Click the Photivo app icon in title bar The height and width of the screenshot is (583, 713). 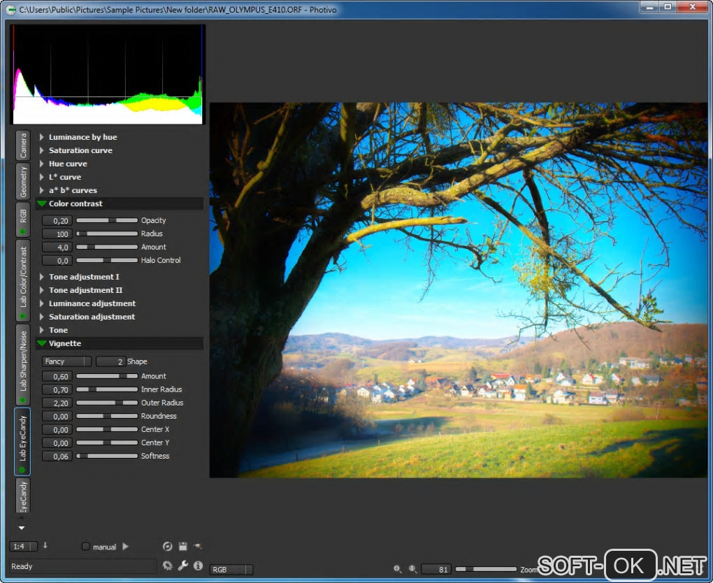(x=10, y=9)
